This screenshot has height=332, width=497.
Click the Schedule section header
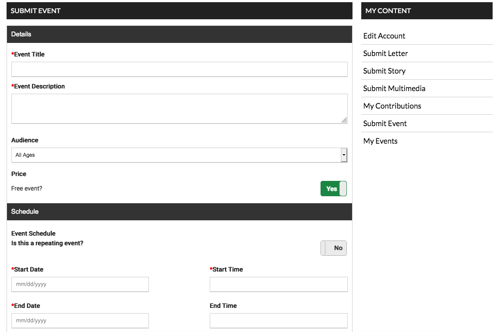tap(180, 212)
